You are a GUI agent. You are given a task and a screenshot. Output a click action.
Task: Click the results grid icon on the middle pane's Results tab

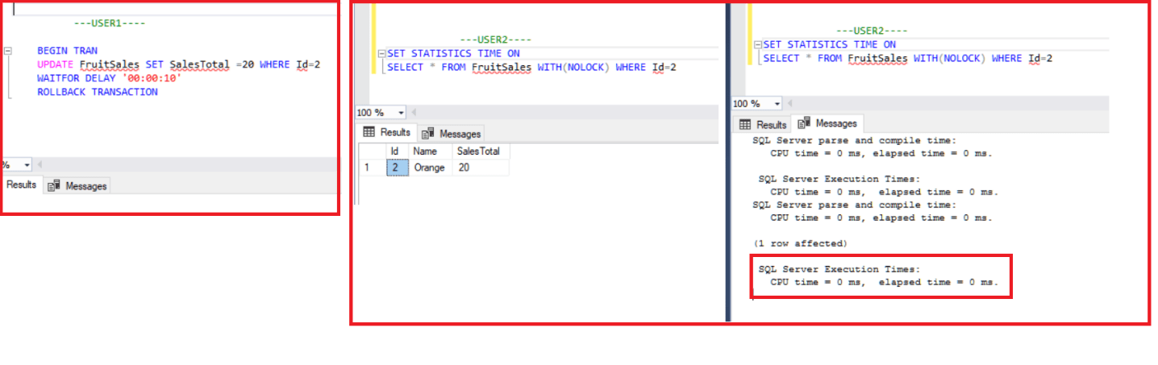pyautogui.click(x=369, y=132)
